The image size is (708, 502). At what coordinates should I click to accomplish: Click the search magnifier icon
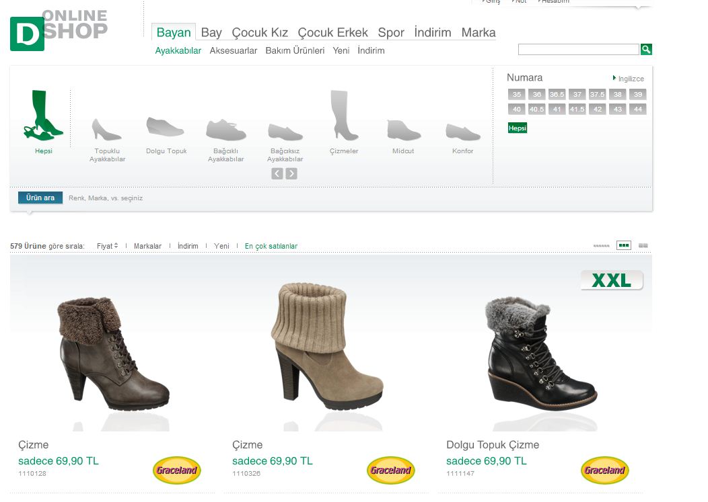(x=646, y=49)
